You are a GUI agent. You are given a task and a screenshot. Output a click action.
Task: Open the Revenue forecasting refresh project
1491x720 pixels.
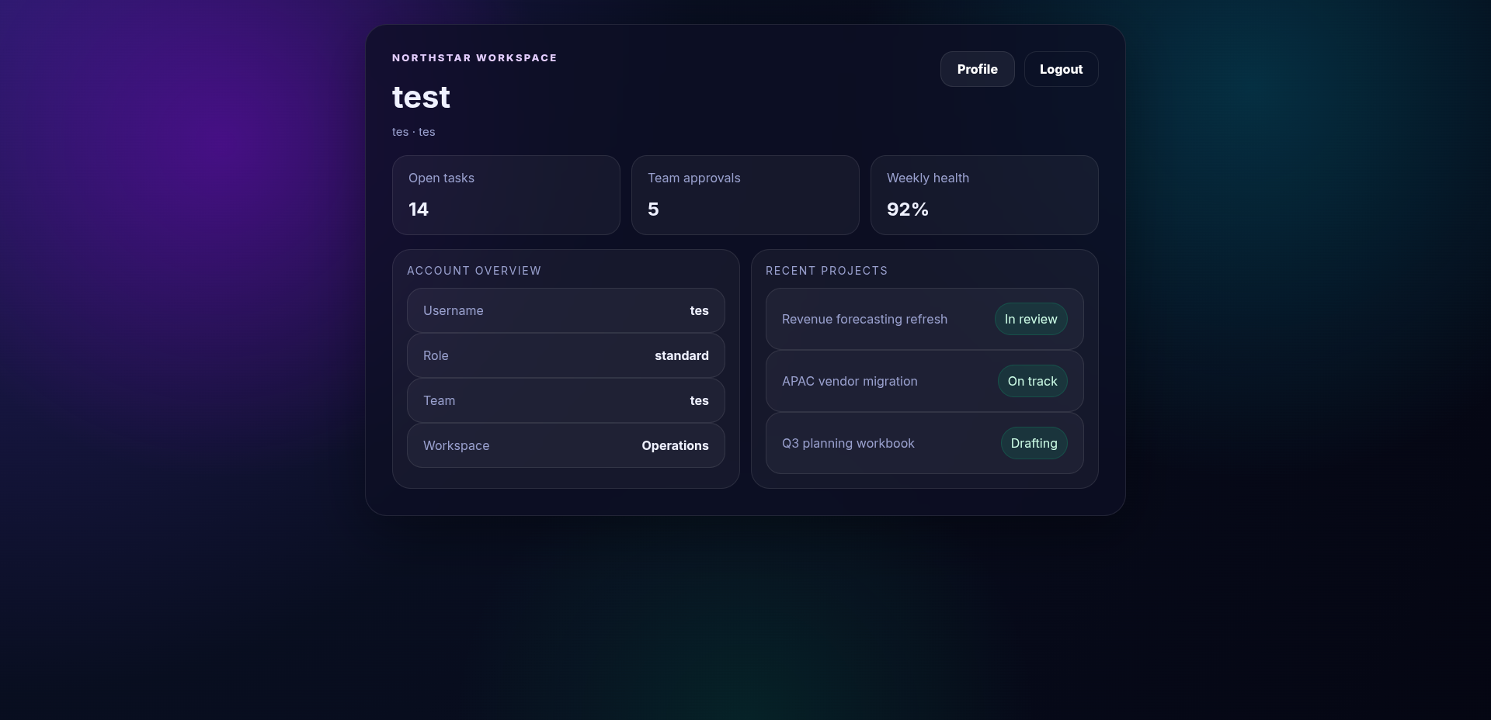click(x=864, y=319)
